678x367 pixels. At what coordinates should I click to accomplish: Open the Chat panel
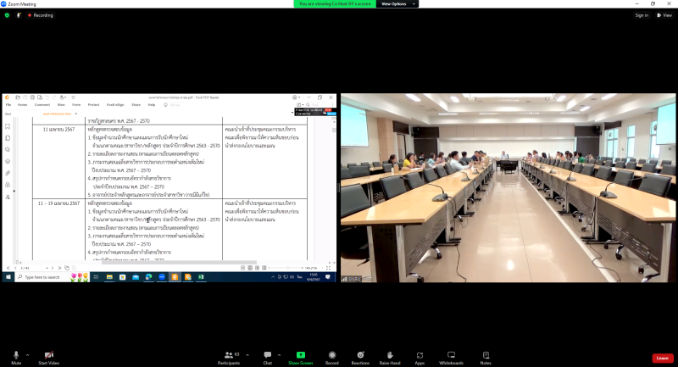[x=267, y=355]
